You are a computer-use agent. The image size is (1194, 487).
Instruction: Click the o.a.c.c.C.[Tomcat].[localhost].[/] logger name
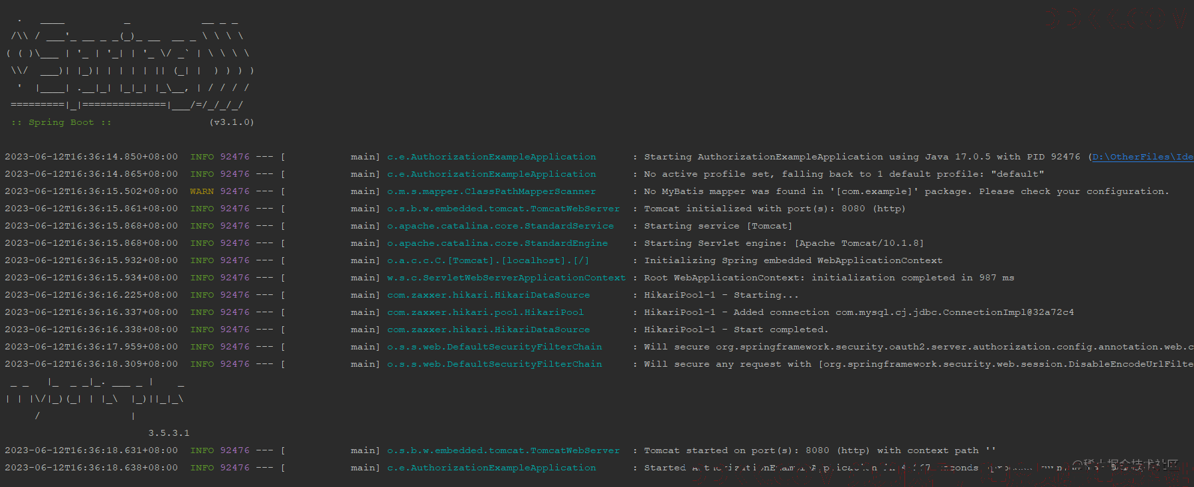point(488,260)
